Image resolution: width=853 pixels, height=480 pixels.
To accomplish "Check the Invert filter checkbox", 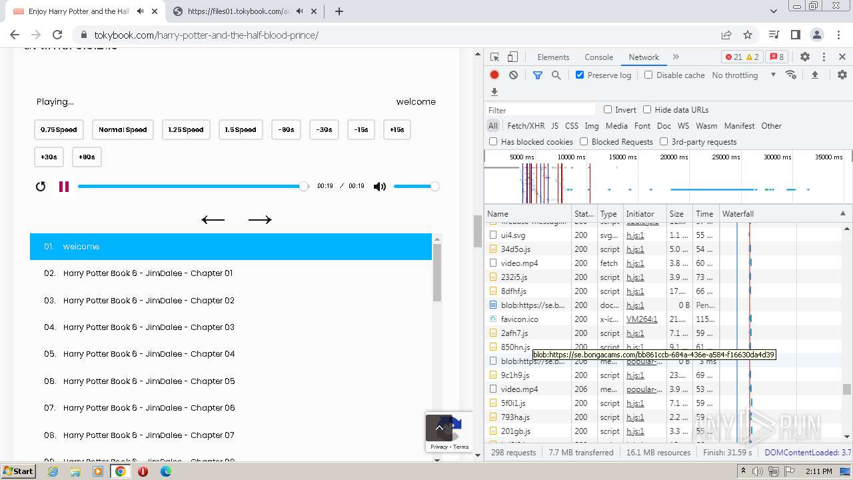I will (608, 110).
